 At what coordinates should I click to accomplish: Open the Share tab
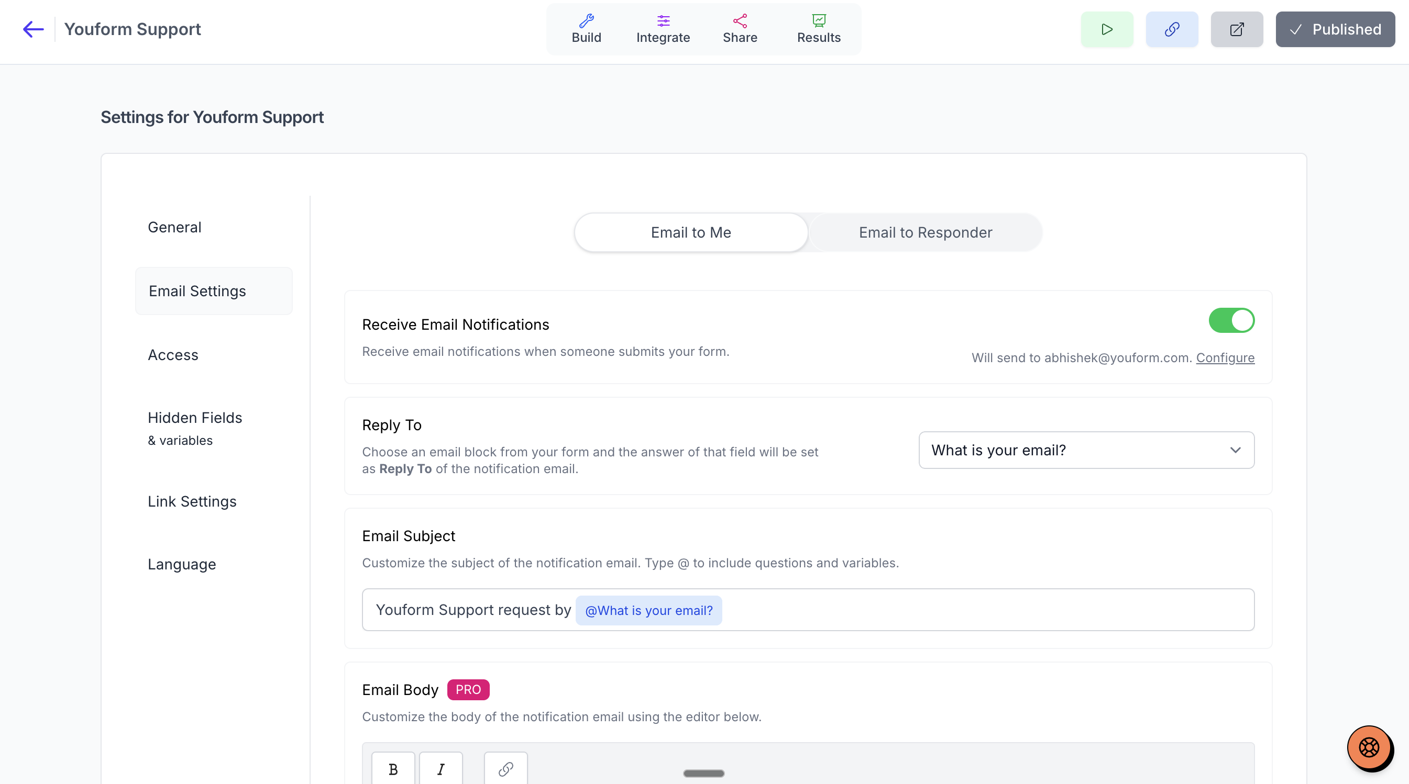[740, 29]
